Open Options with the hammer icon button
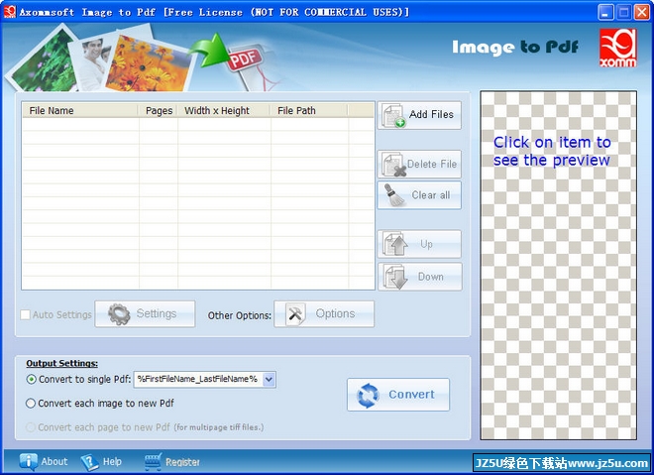 (x=324, y=314)
